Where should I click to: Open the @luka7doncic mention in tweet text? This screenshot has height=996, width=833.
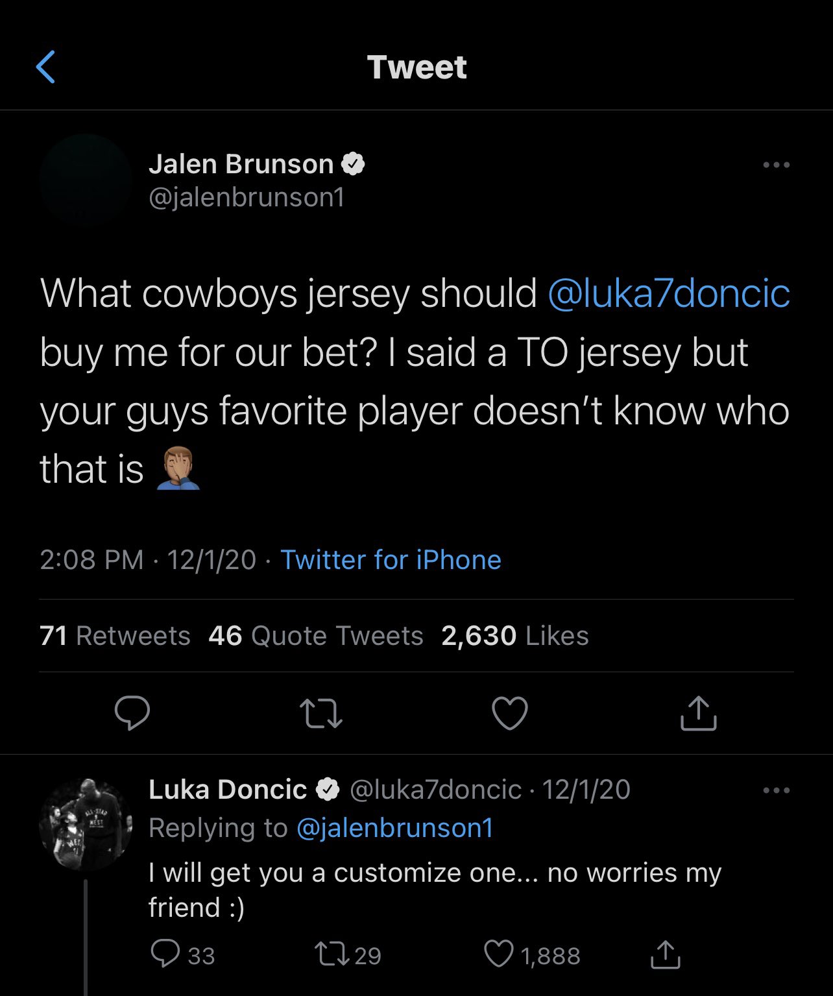pos(669,293)
